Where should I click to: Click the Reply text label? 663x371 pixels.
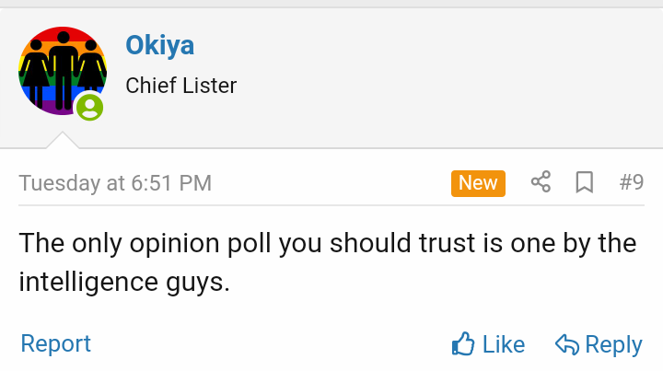coord(613,344)
